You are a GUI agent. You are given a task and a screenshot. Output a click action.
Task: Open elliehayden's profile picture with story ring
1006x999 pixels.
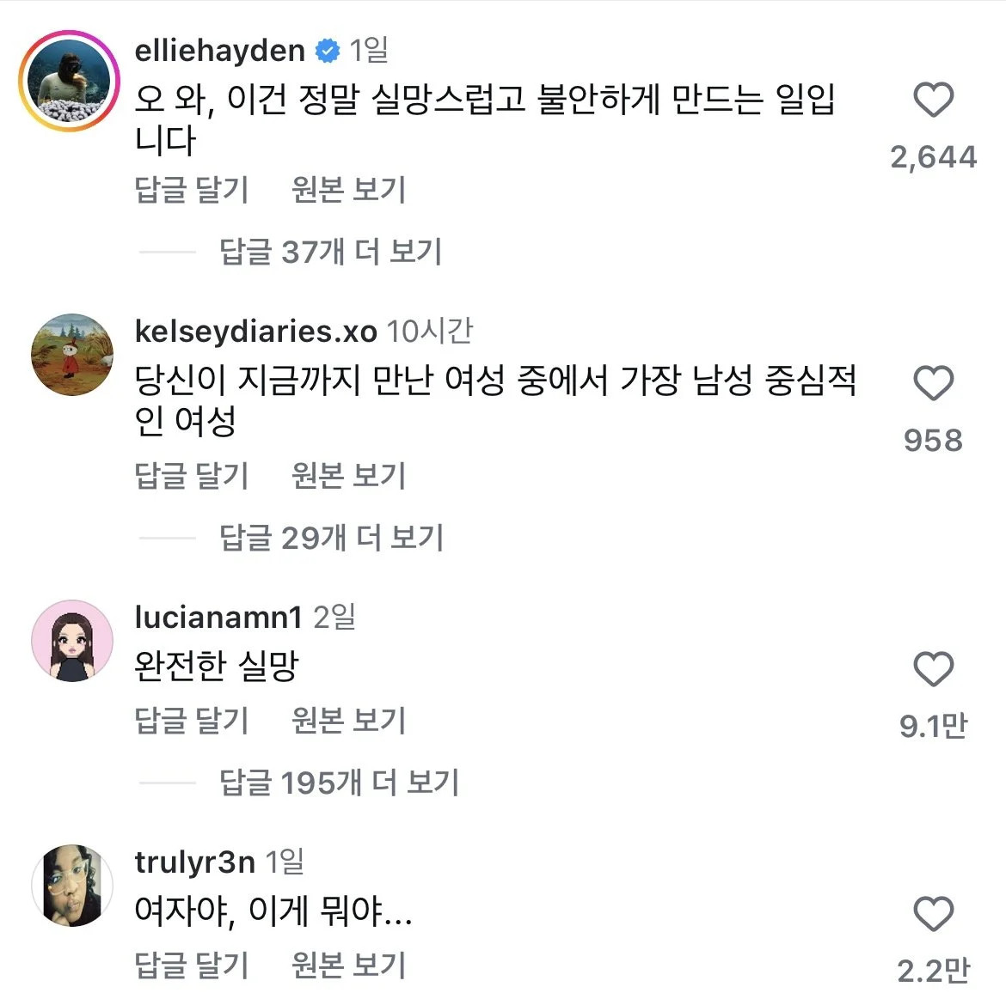pos(70,82)
